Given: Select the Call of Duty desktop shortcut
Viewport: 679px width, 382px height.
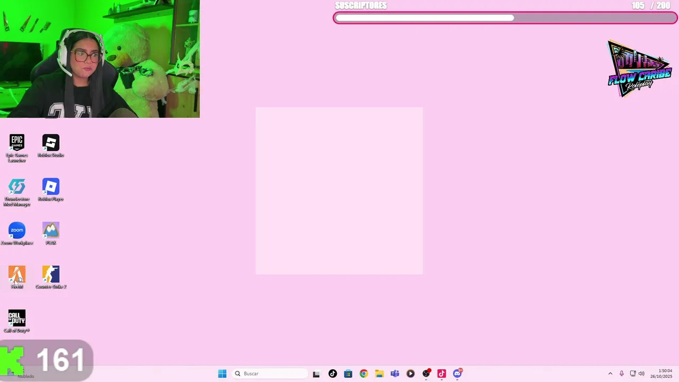Looking at the screenshot, I should (x=17, y=322).
